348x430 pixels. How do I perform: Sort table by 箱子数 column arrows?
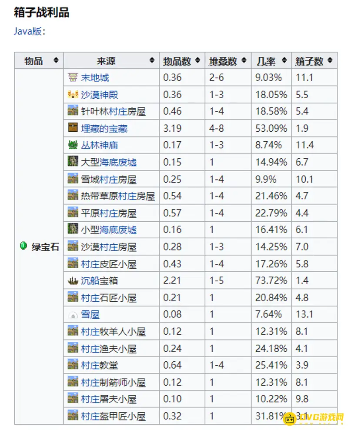pos(330,60)
